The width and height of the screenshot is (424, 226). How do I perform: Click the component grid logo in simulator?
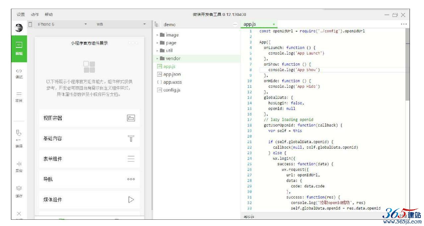(x=89, y=67)
